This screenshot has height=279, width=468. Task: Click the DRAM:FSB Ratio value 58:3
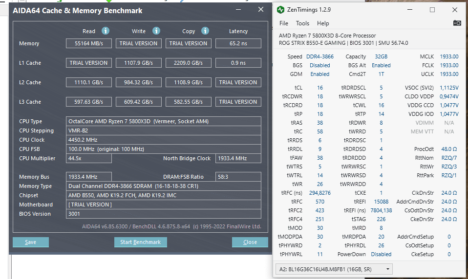[238, 177]
